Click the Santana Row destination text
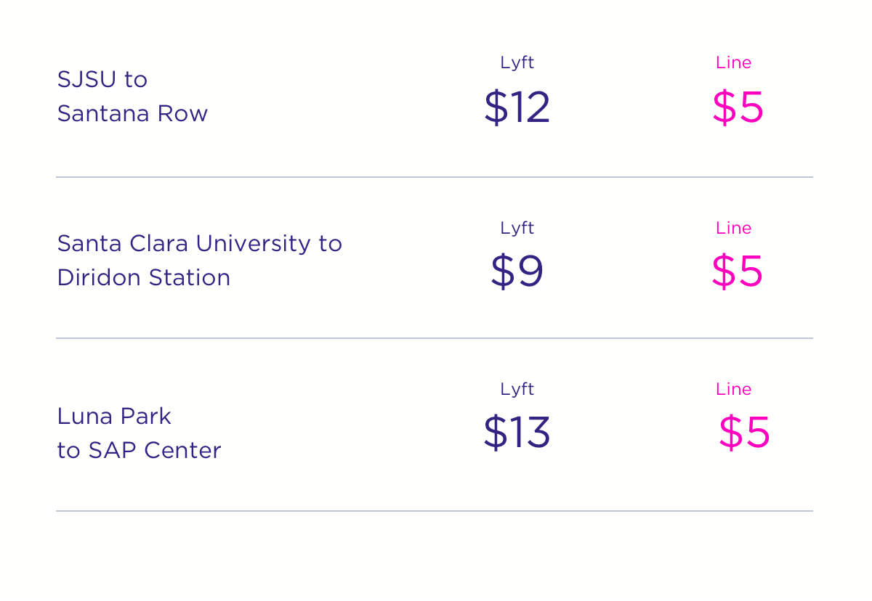872x601 pixels. (132, 113)
